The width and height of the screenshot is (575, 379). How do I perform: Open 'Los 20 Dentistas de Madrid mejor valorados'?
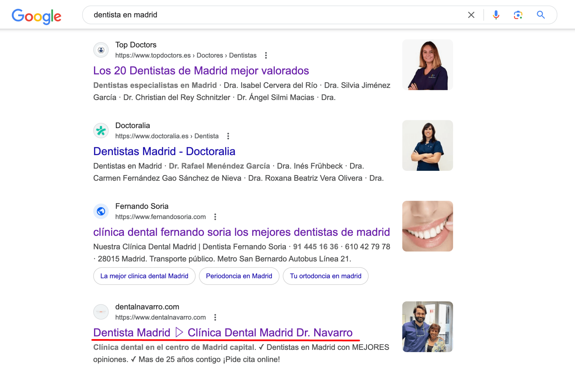pos(201,71)
